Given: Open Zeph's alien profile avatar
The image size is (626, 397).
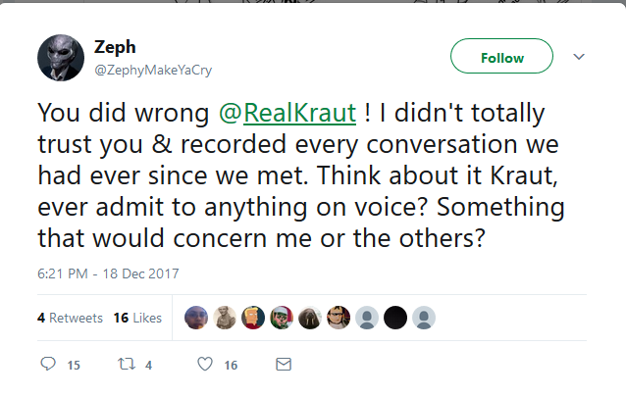Looking at the screenshot, I should pos(61,58).
